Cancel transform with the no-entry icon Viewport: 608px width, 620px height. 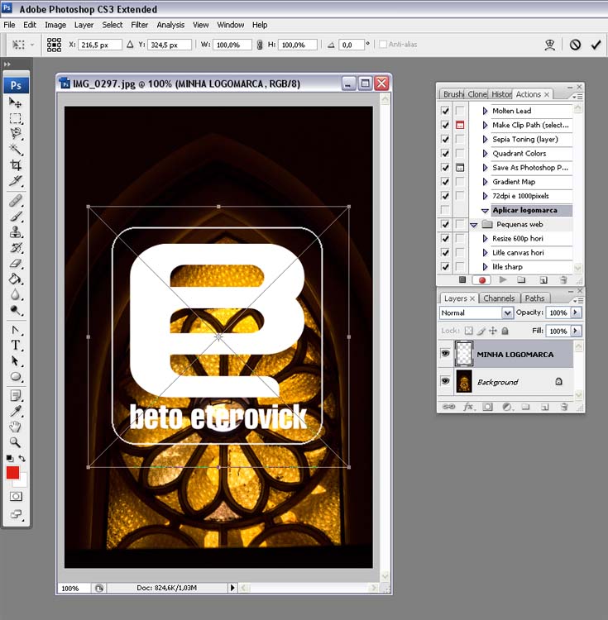pos(575,45)
